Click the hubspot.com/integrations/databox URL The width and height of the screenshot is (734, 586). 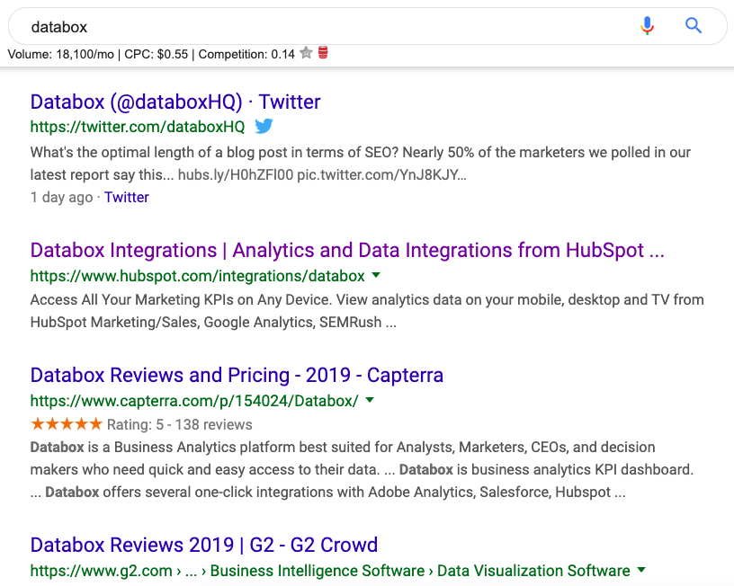coord(198,276)
